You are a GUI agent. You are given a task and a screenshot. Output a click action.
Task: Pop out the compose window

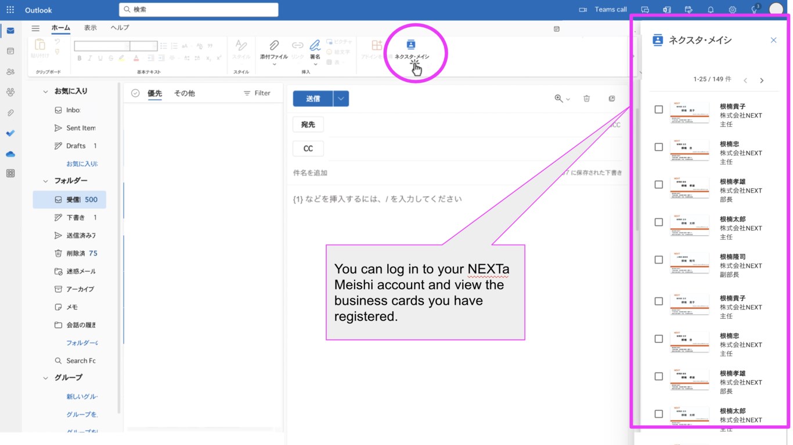612,99
